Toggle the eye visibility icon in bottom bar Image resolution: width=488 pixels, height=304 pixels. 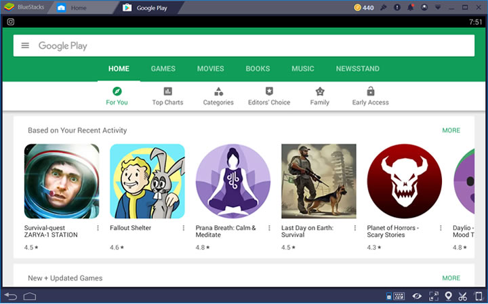pyautogui.click(x=417, y=296)
